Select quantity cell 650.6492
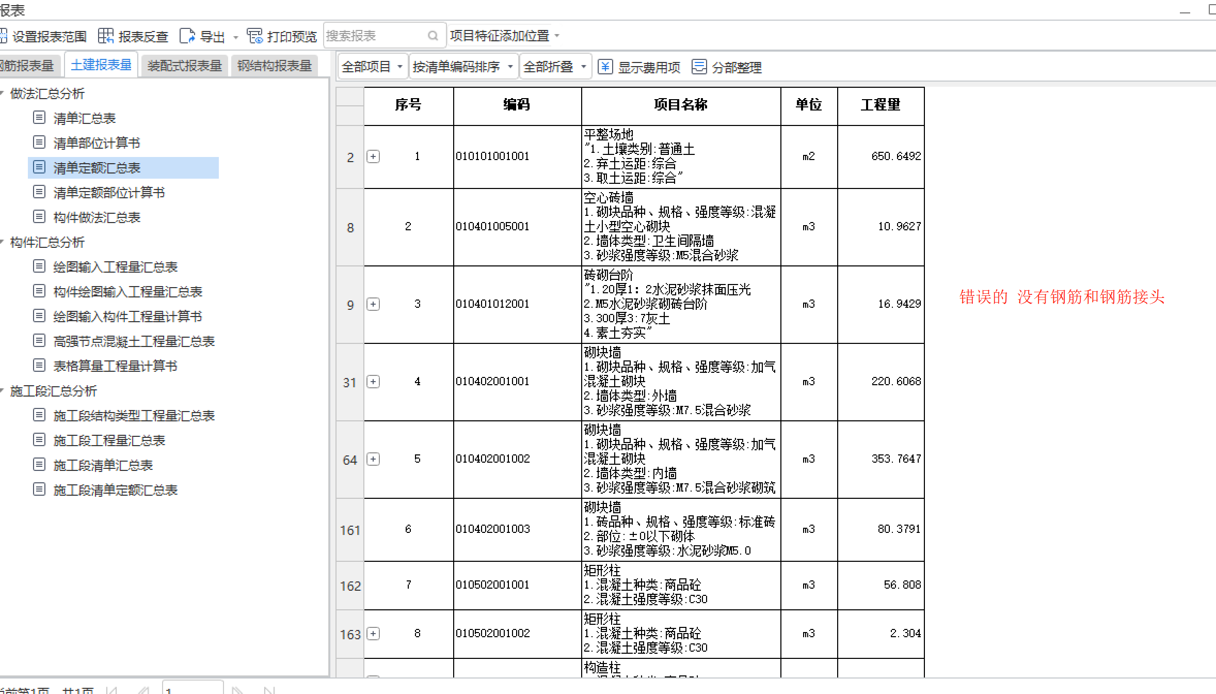The height and width of the screenshot is (694, 1216). (x=881, y=156)
